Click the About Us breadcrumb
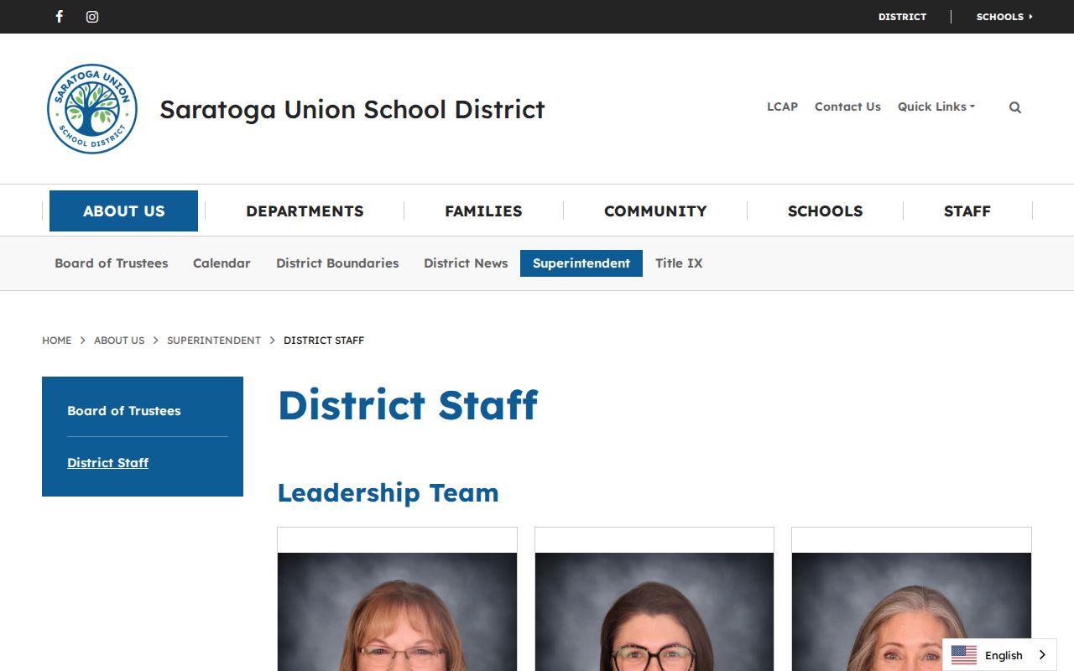 (x=119, y=341)
